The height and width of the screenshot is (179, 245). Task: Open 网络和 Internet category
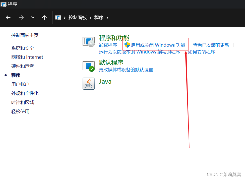tap(27, 57)
